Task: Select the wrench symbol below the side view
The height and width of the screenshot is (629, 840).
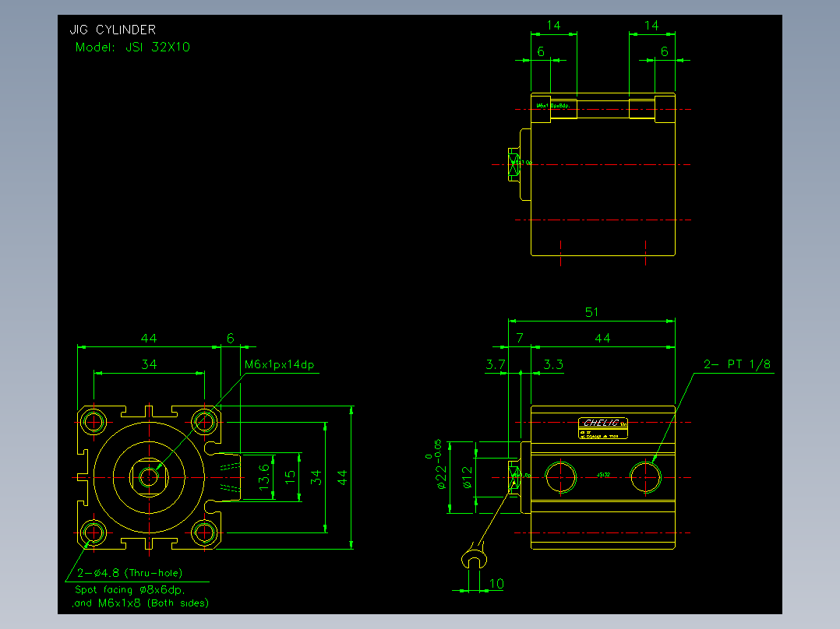Action: pos(475,556)
